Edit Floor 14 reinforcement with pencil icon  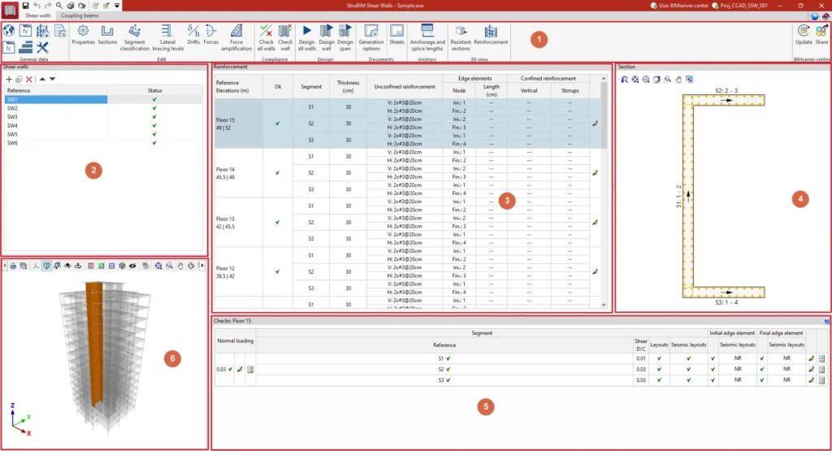[x=595, y=173]
